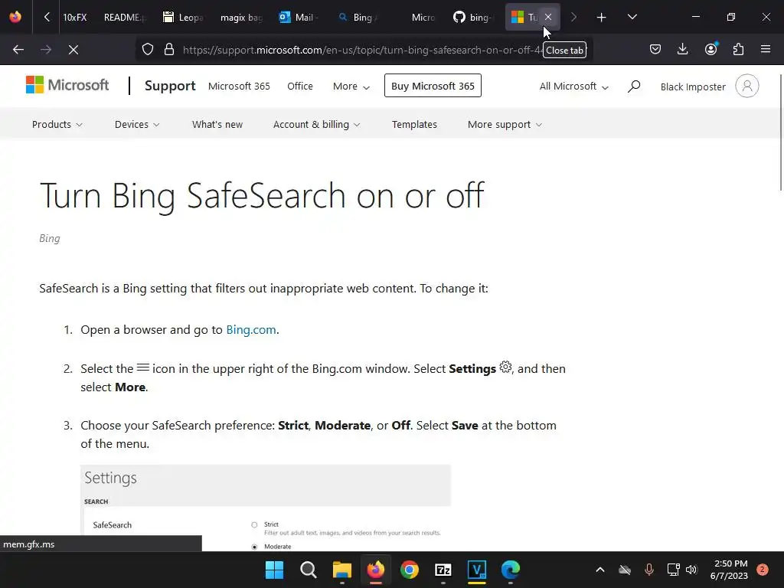This screenshot has width=784, height=588.
Task: Click the cloud sync tray icon
Action: pyautogui.click(x=625, y=570)
